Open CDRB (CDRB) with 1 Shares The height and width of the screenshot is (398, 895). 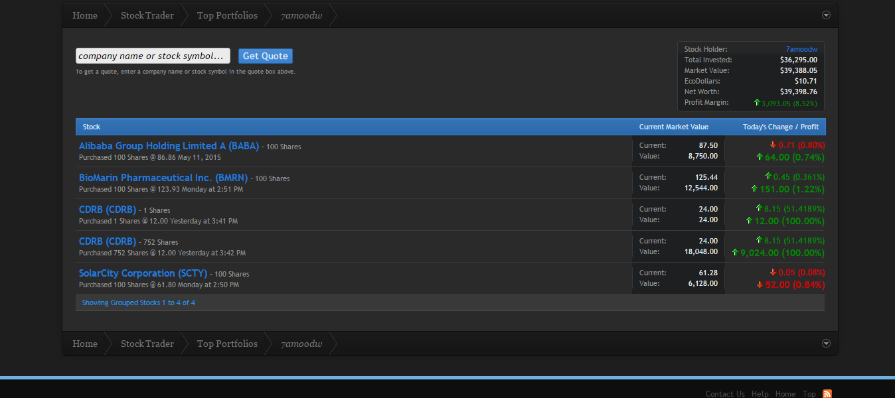(x=108, y=209)
